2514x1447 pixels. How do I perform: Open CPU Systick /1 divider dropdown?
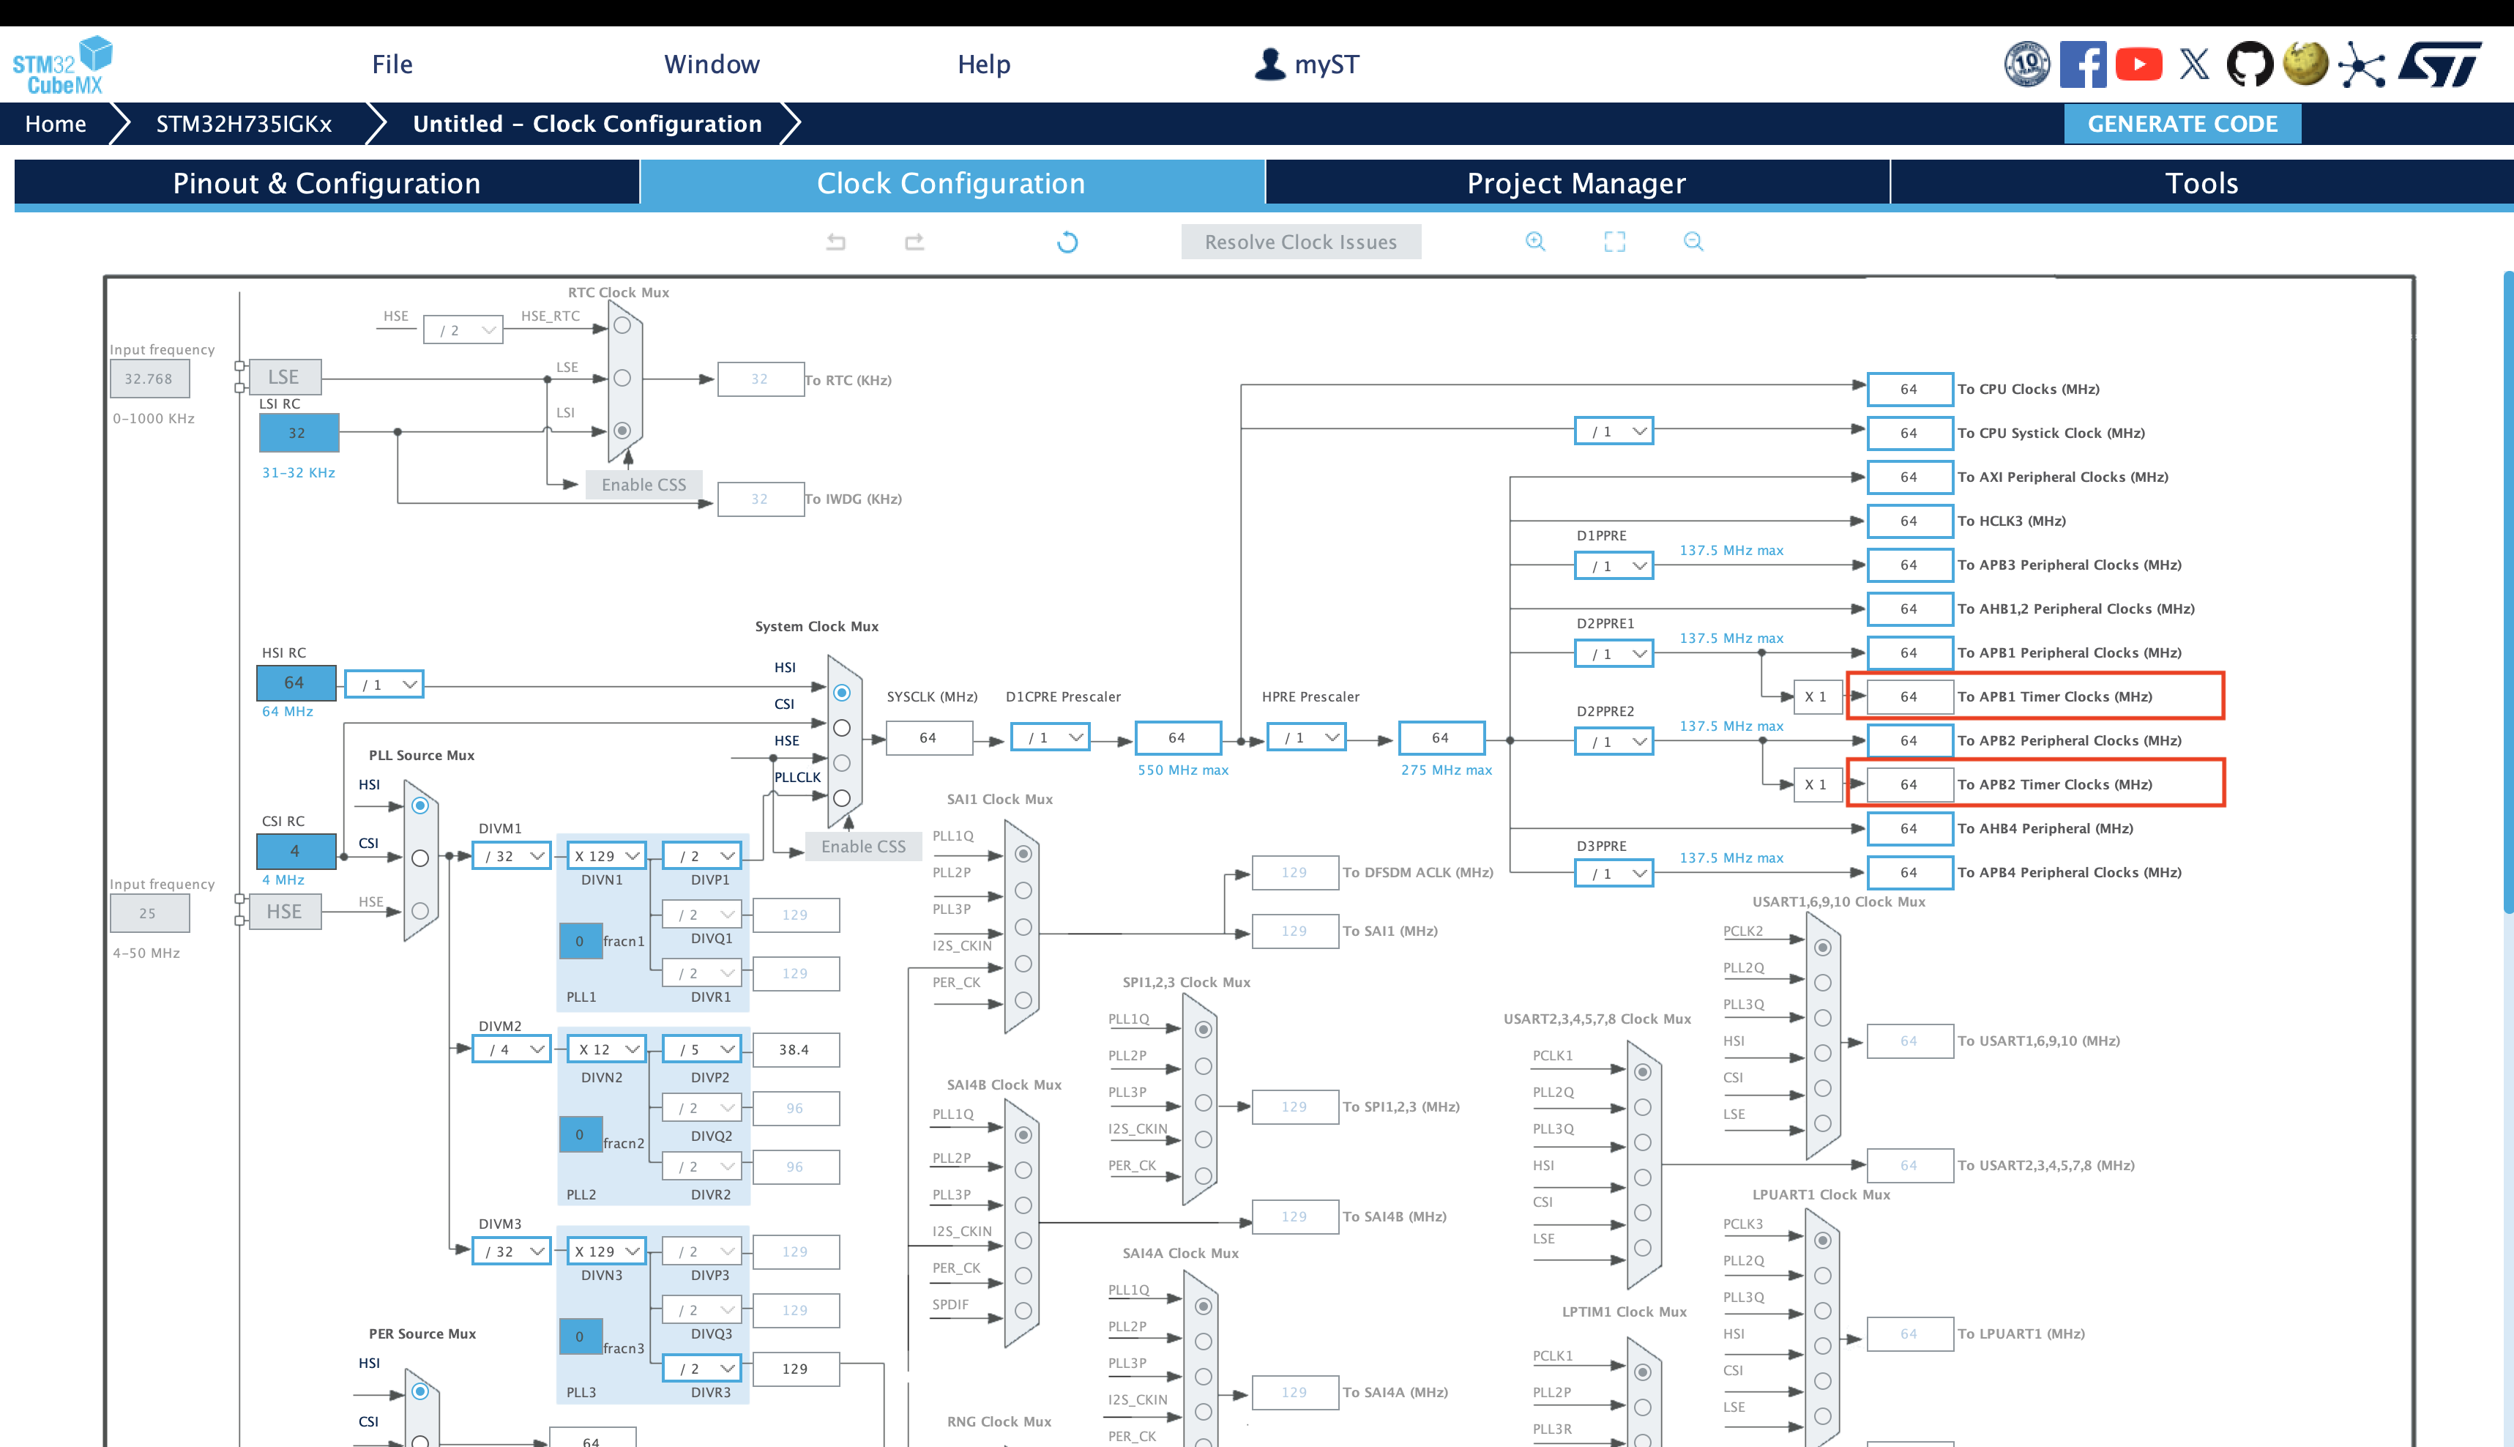click(x=1614, y=431)
